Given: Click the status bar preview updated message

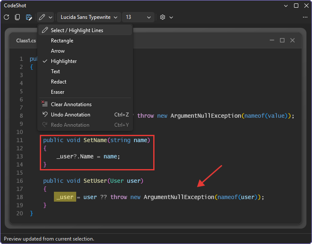Looking at the screenshot, I should pos(49,239).
